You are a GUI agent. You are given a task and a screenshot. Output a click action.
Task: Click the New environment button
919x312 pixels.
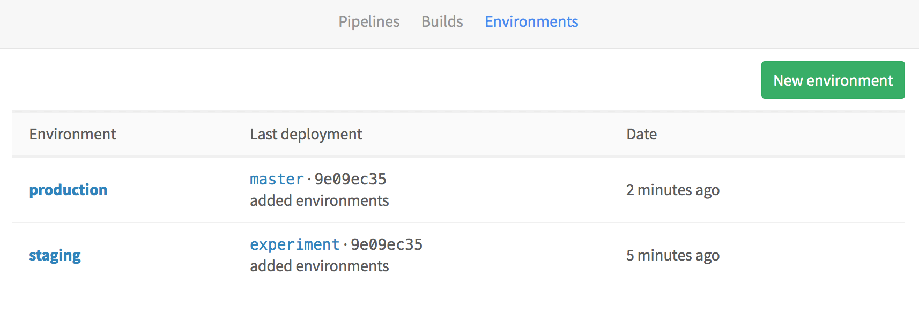point(833,80)
